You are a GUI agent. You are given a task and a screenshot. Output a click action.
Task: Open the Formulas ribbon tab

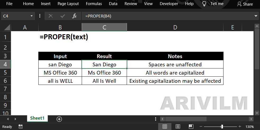(94, 4)
